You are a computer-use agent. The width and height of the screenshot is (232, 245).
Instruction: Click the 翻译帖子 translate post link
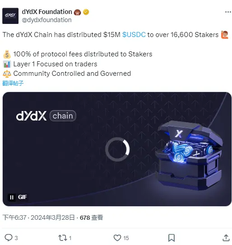pos(13,83)
